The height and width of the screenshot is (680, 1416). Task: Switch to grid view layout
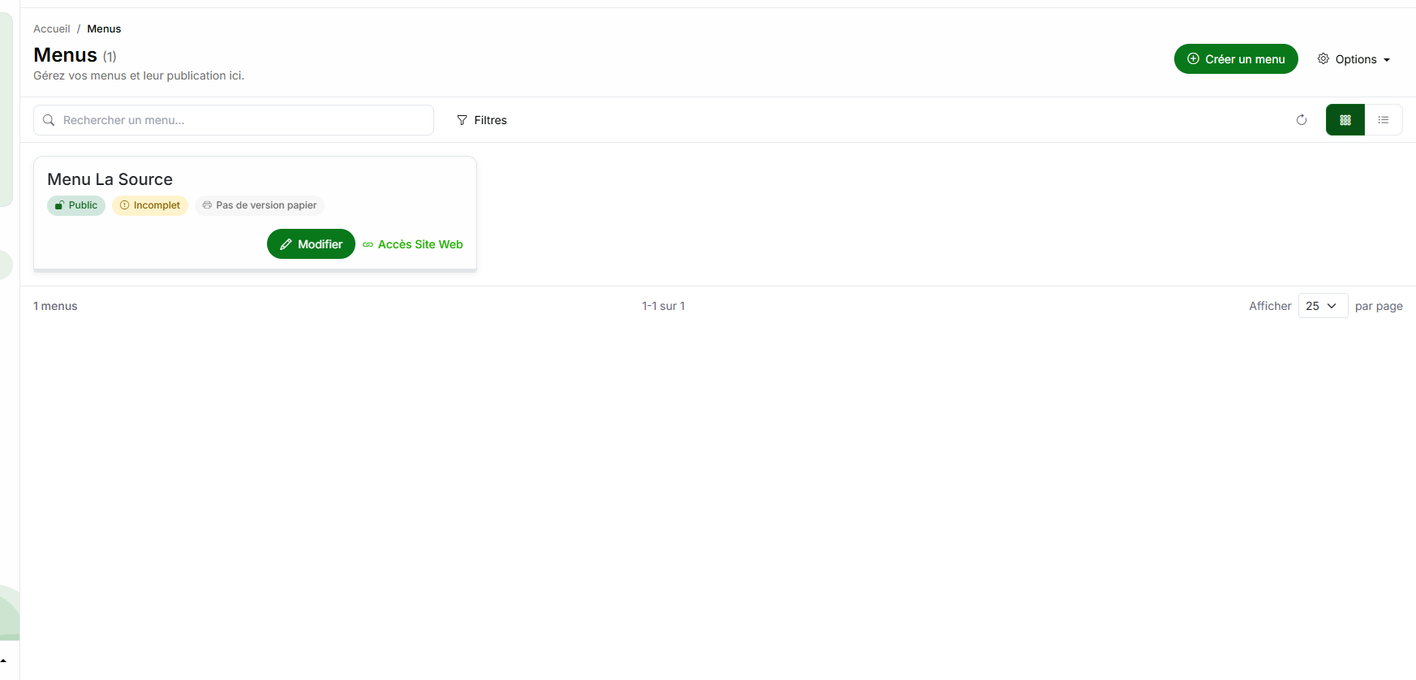[x=1345, y=120]
